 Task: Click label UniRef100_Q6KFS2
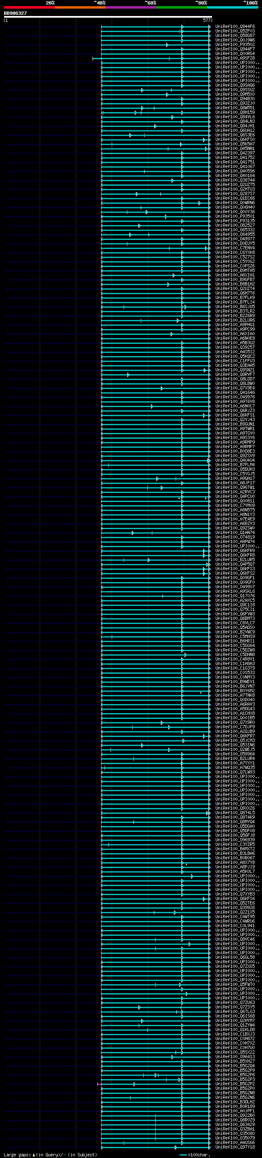pyautogui.click(x=235, y=573)
